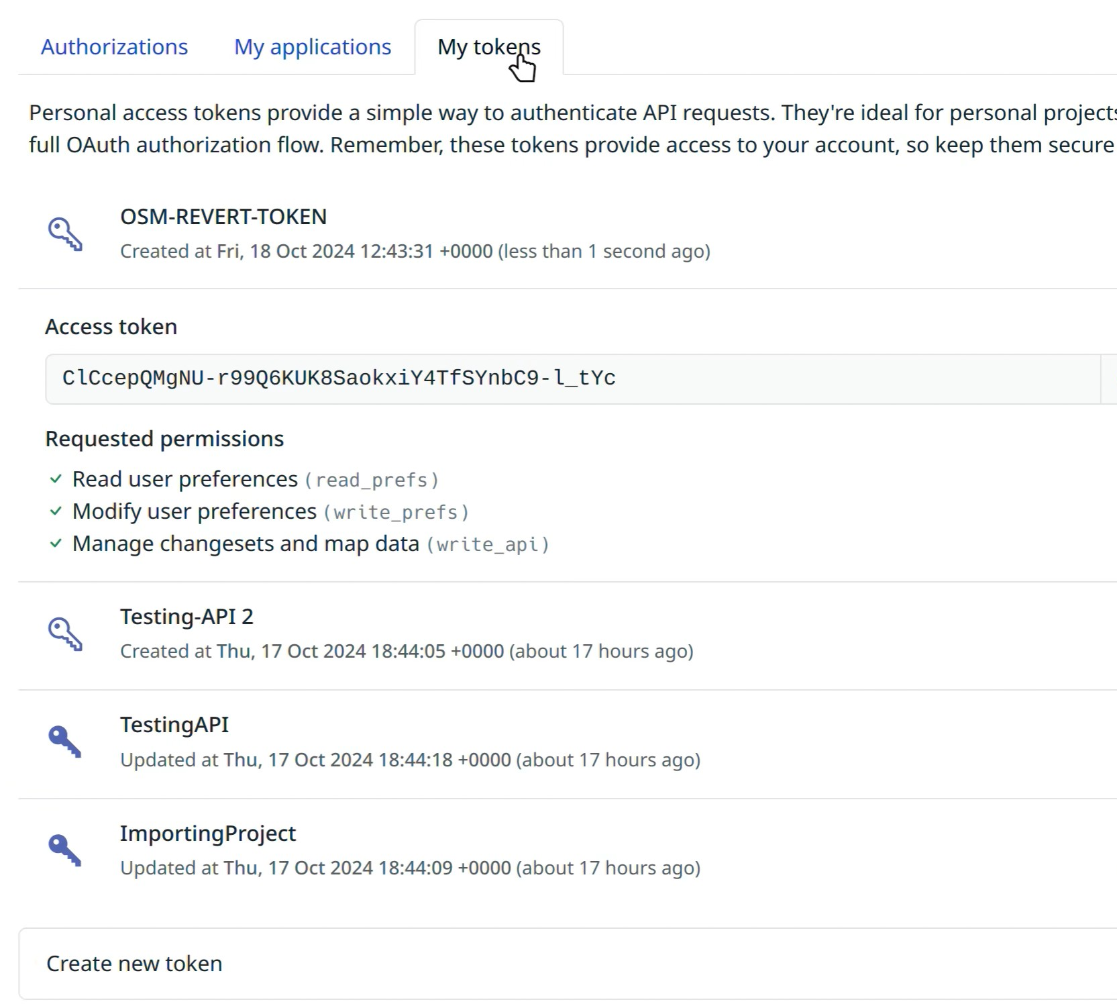Click the solid key icon for TestingAPI

65,742
